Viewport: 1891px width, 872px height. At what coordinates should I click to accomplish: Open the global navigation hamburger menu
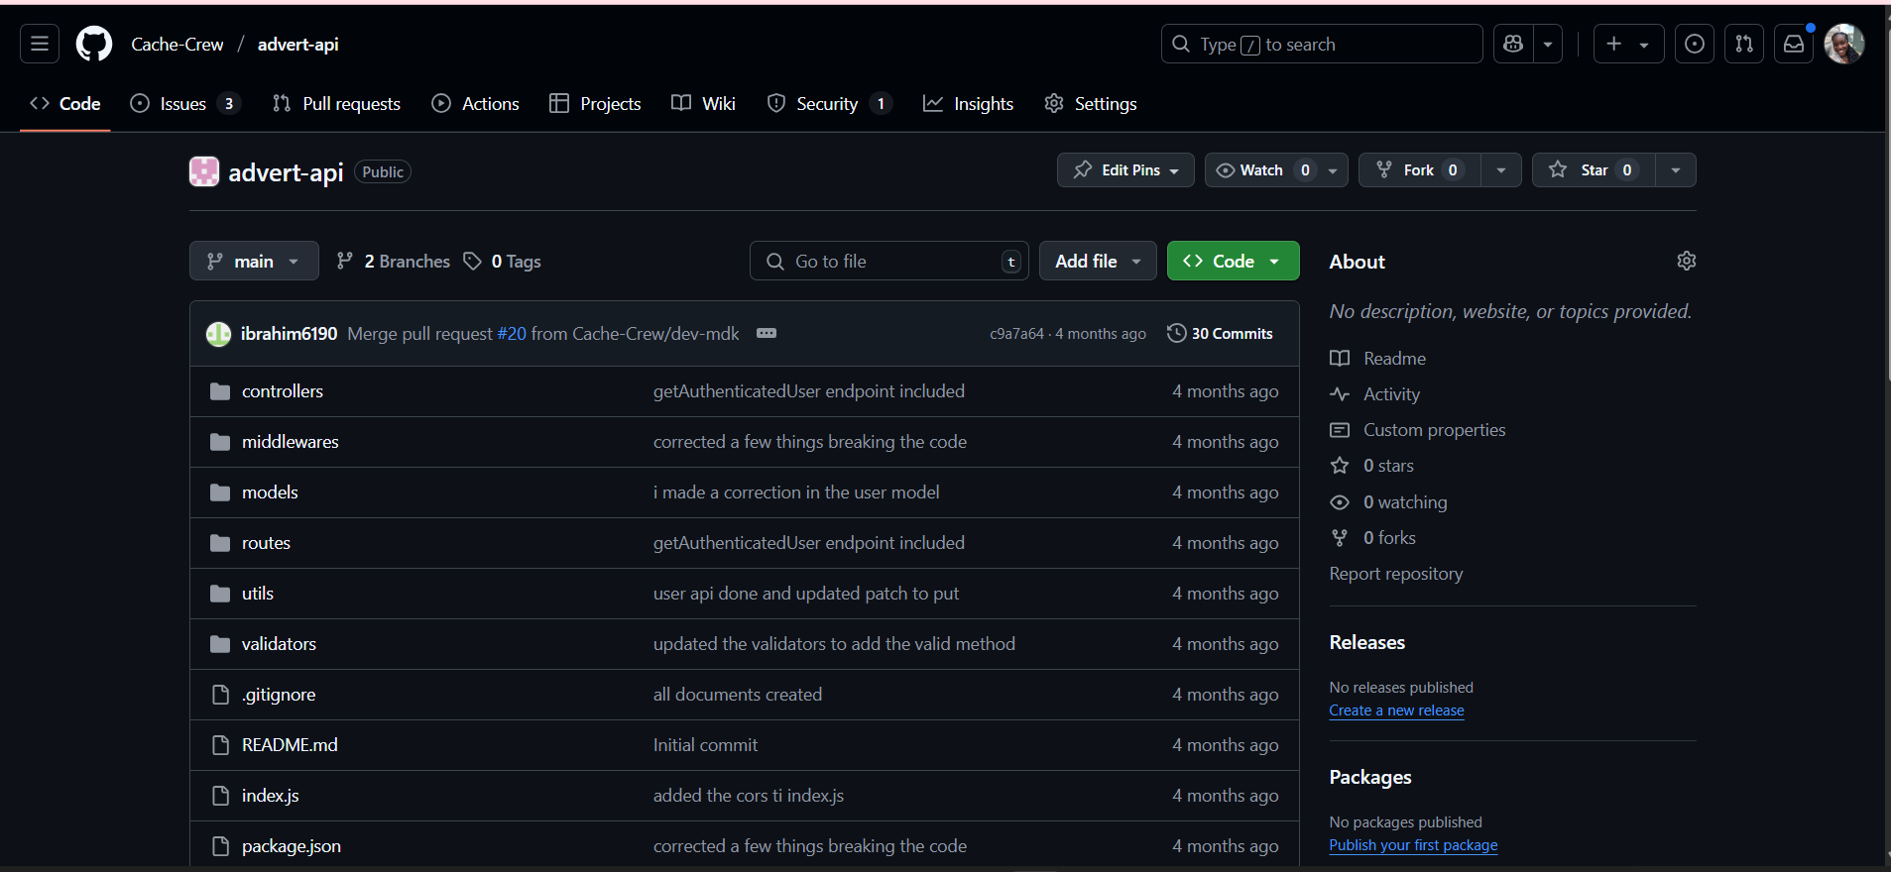click(40, 44)
